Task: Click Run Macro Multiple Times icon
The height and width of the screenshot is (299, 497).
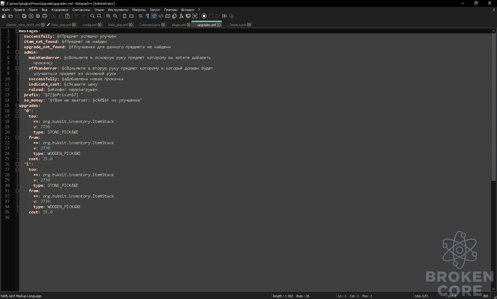Action: tap(225, 16)
